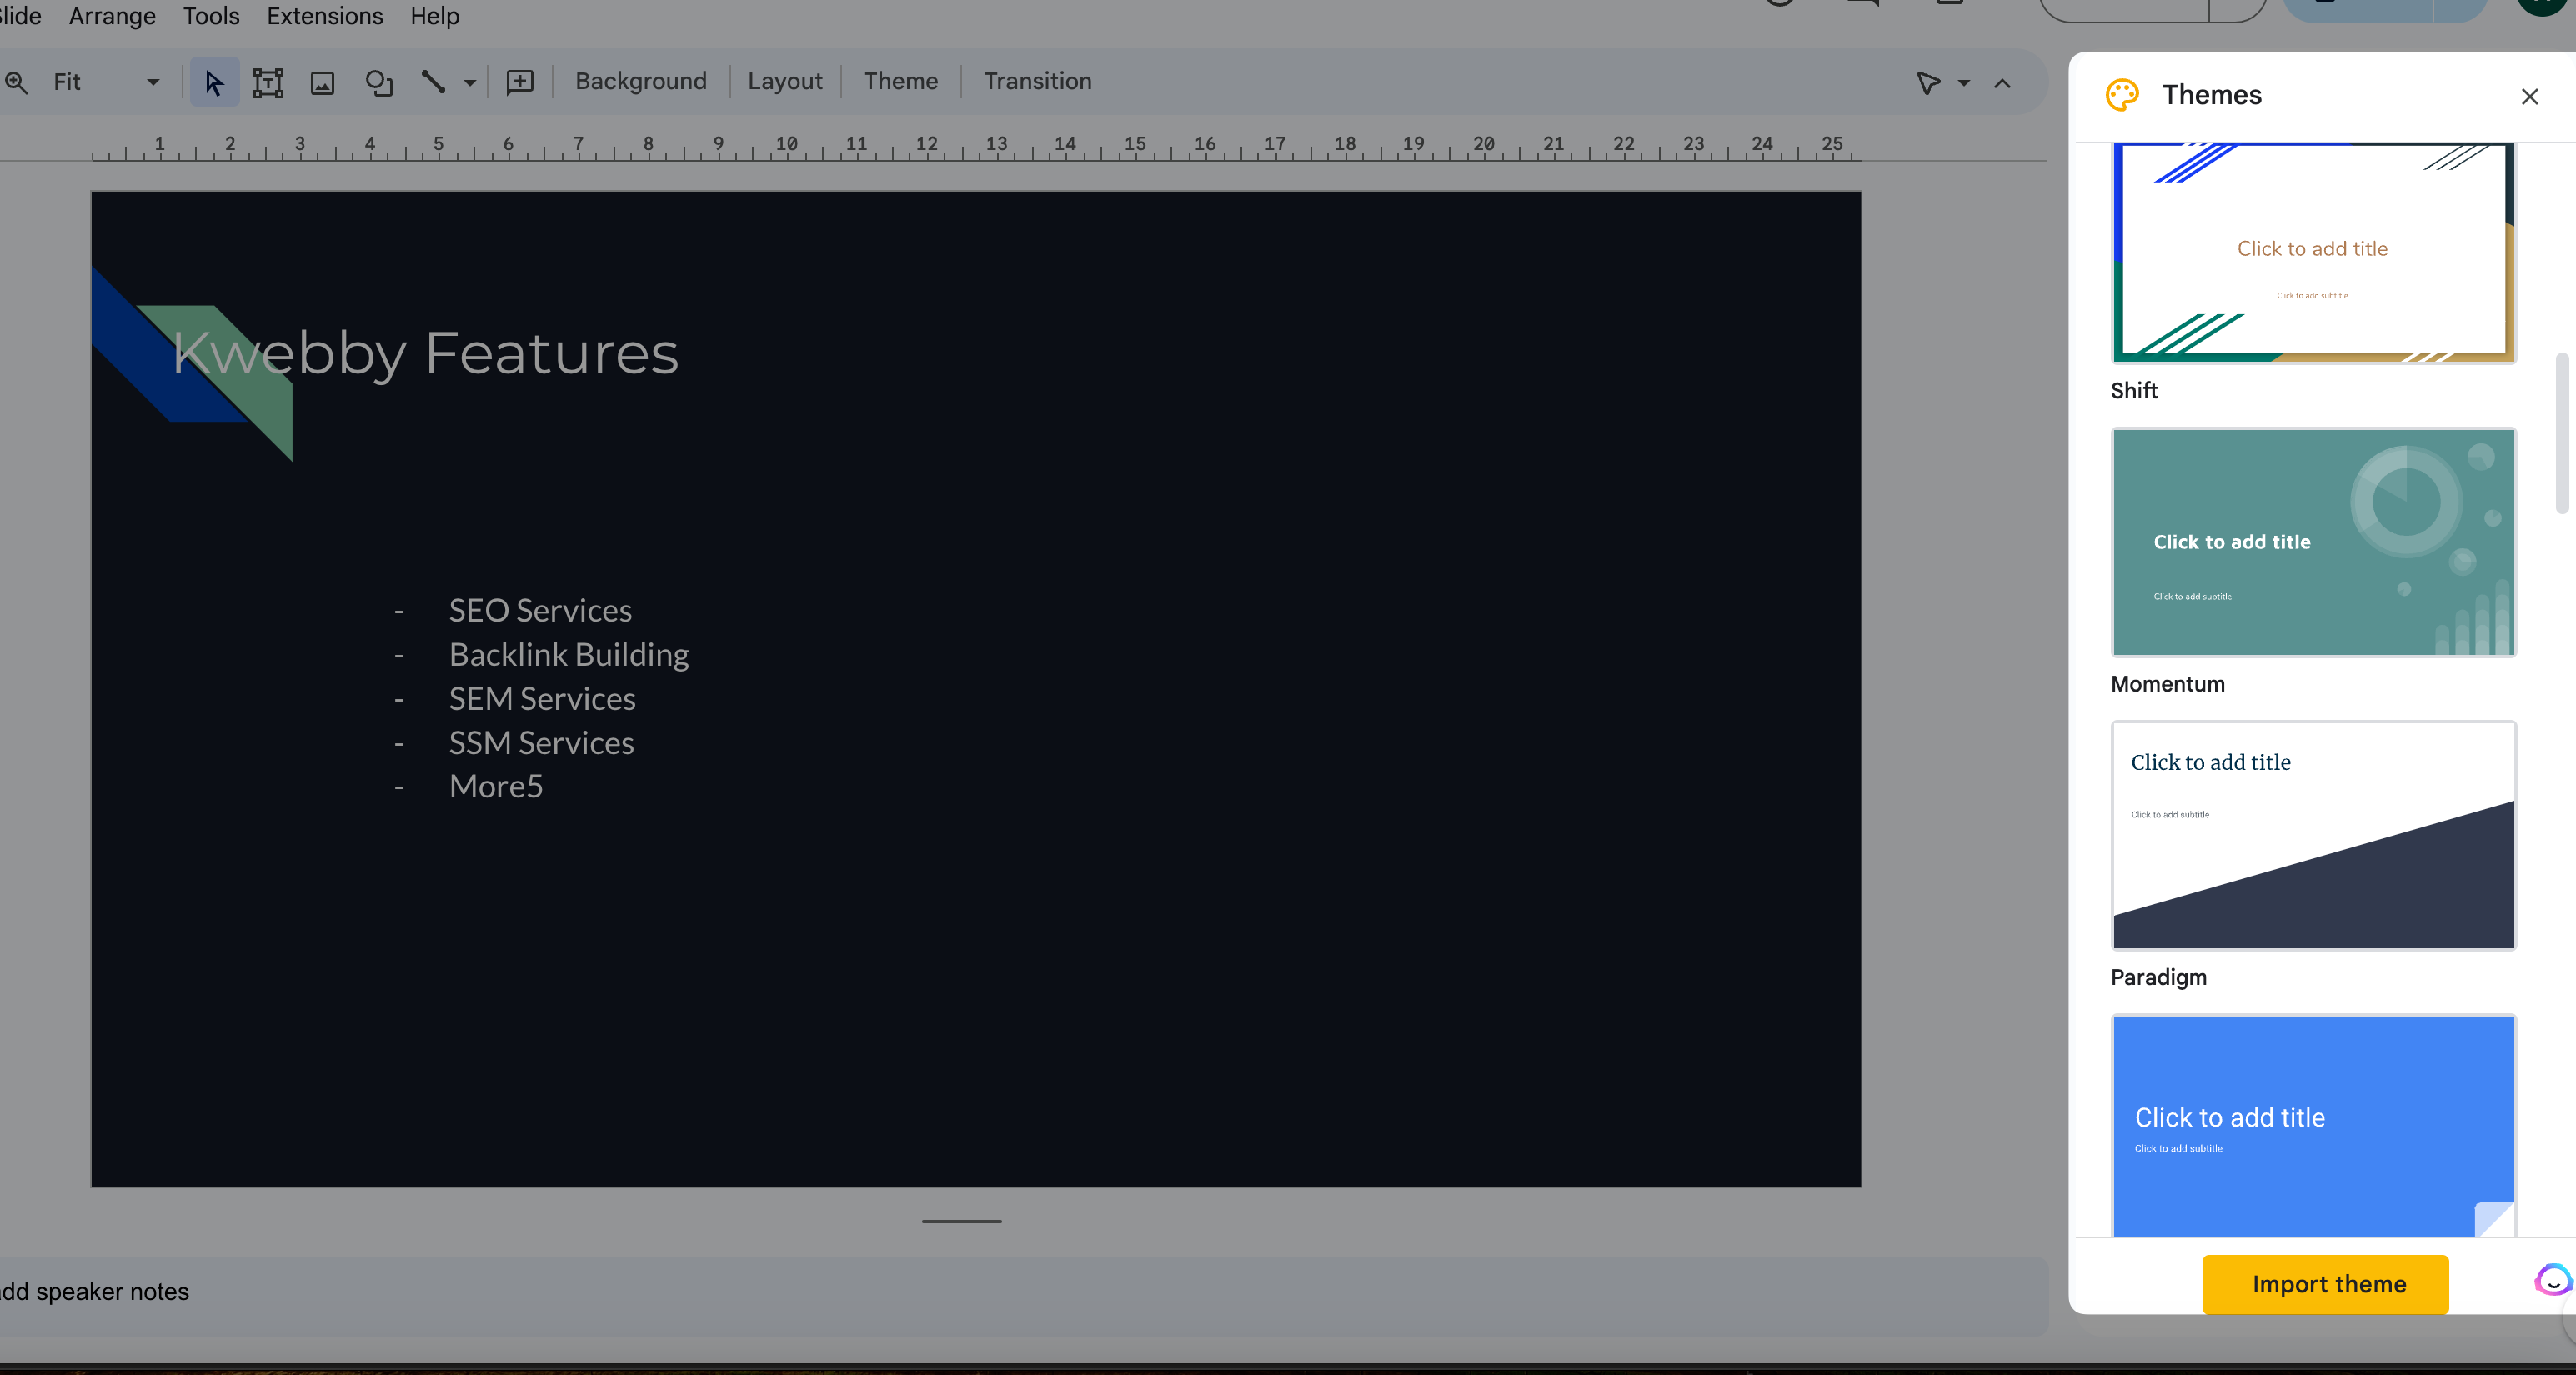Screen dimensions: 2576x1375
Task: Click the Image insert icon
Action: pos(322,80)
